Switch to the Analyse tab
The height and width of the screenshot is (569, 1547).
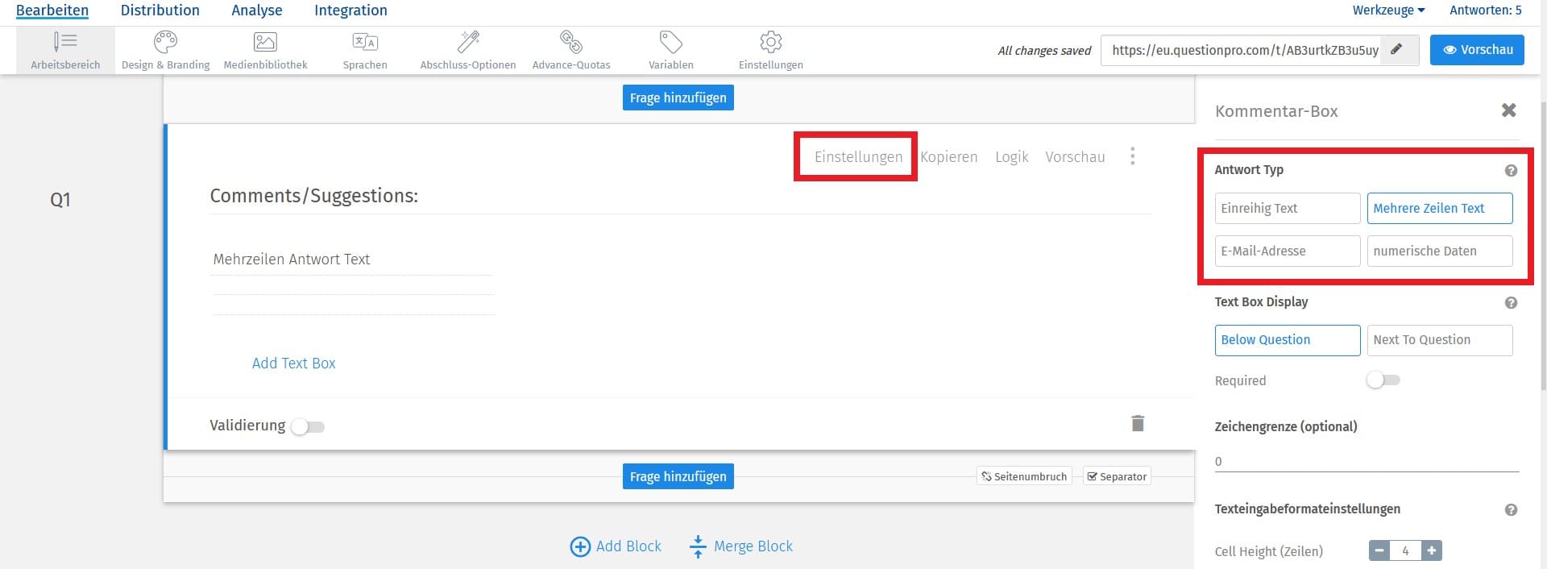[x=257, y=10]
